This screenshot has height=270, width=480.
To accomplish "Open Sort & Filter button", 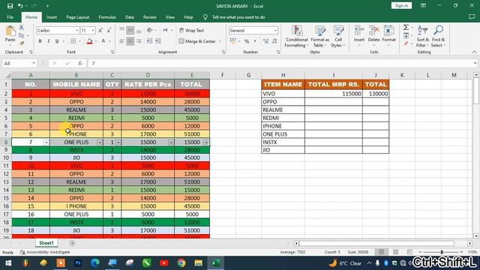I will point(423,37).
